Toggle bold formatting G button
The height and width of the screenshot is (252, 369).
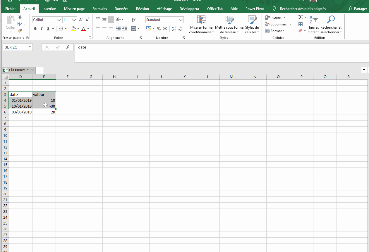point(35,29)
